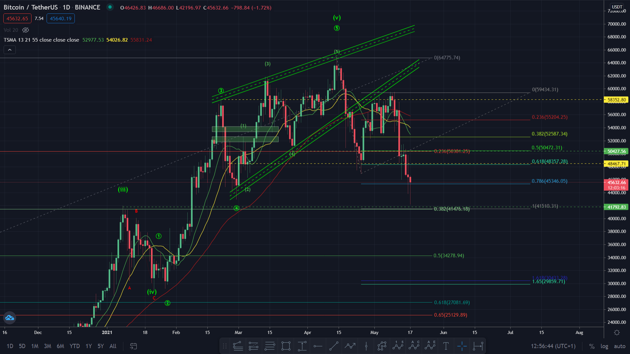Open chart settings gear icon
Screen dimensions: 630x354
617,333
